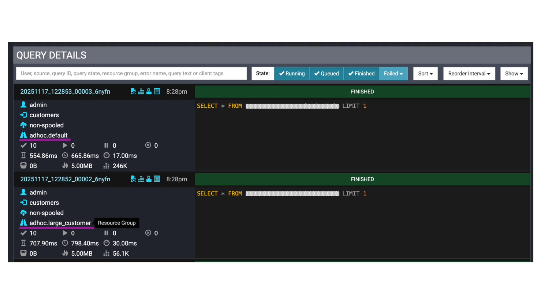Click the list icon for query 00002
Viewport: 541px width, 304px height.
tap(157, 179)
